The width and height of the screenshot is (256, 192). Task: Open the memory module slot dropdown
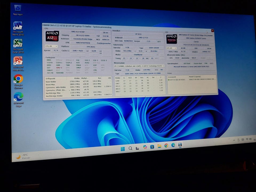[138, 66]
